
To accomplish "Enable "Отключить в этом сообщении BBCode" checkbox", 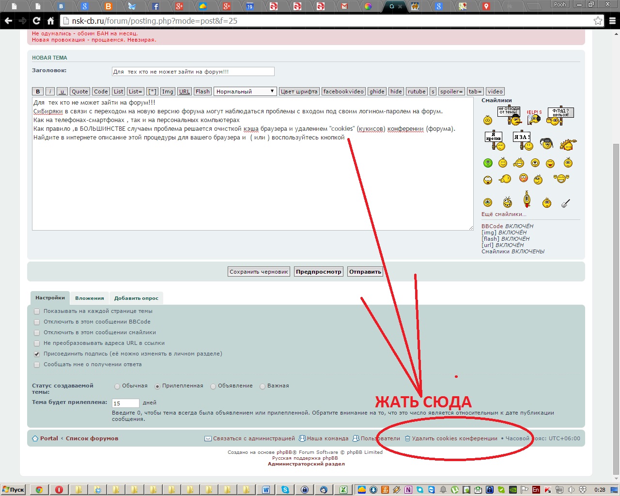I will (37, 322).
